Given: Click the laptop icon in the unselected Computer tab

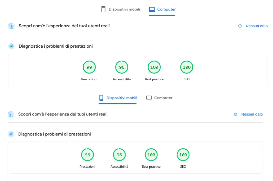Looking at the screenshot, I should click(x=149, y=98).
